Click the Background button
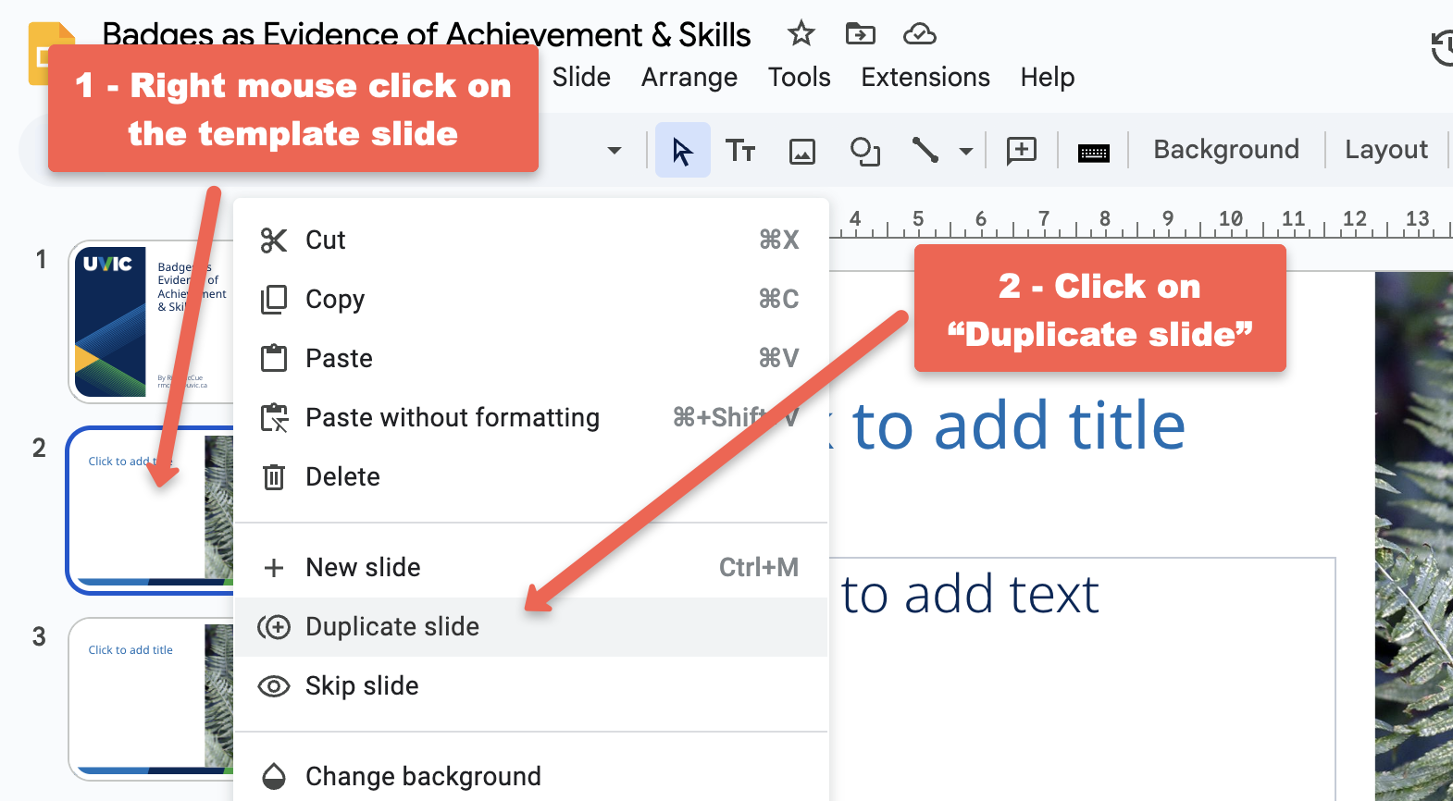The width and height of the screenshot is (1453, 801). click(1226, 149)
